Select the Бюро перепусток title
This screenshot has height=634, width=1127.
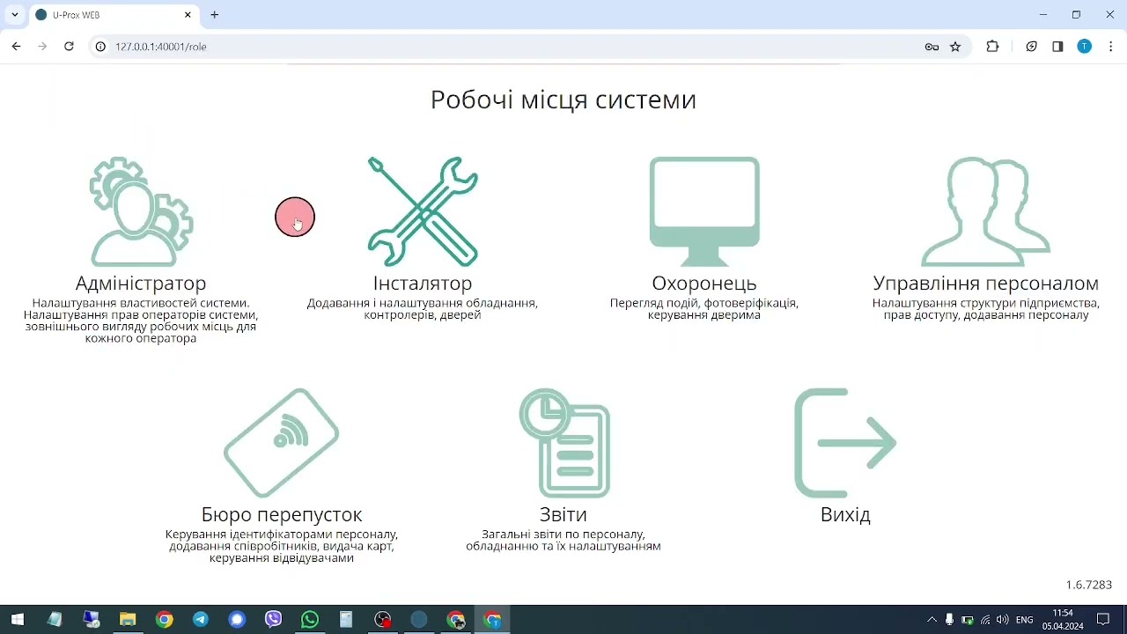(282, 514)
